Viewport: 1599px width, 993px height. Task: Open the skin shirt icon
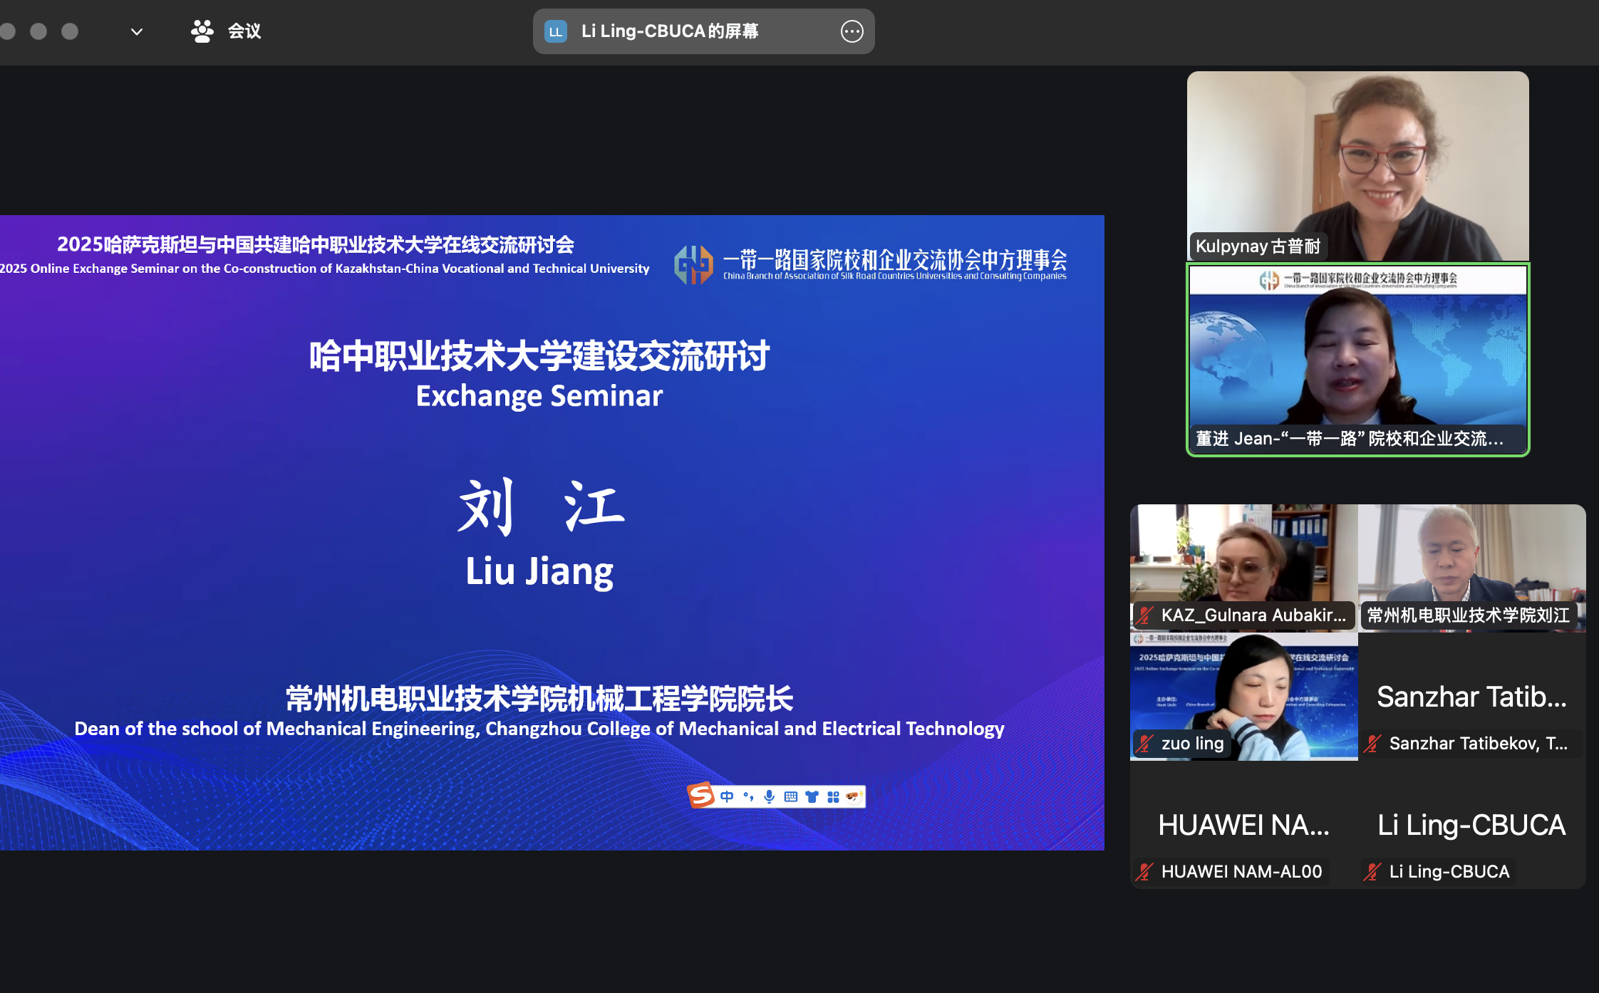812,796
